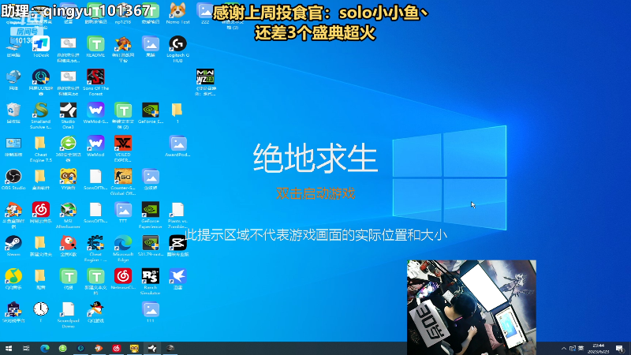
Task: Launch Microsoft Edge from the desktop
Action: 123,248
